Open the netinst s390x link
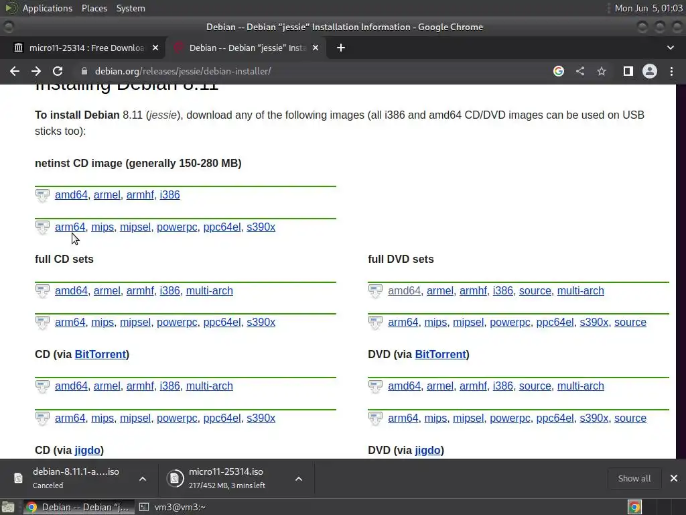 261,227
